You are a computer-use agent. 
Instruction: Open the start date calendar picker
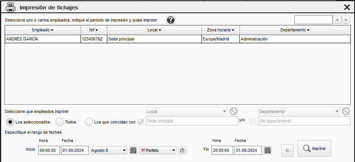click(133, 150)
